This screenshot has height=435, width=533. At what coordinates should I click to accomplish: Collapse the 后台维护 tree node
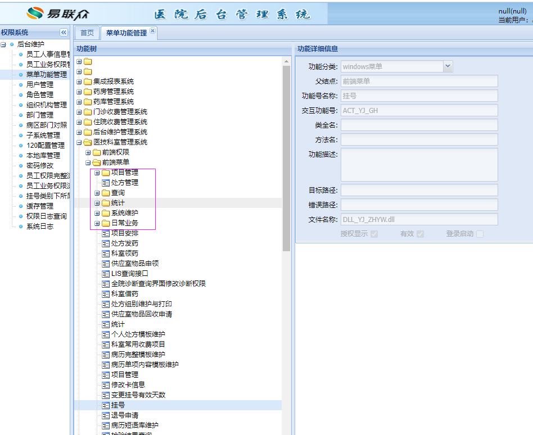[x=3, y=44]
